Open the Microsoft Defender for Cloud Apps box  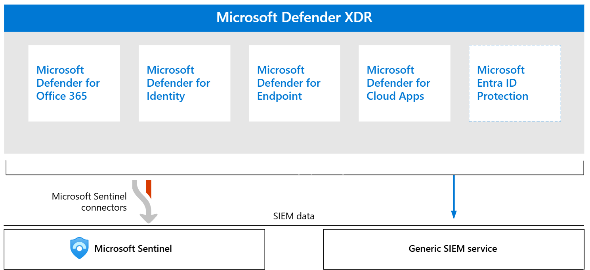(x=404, y=83)
